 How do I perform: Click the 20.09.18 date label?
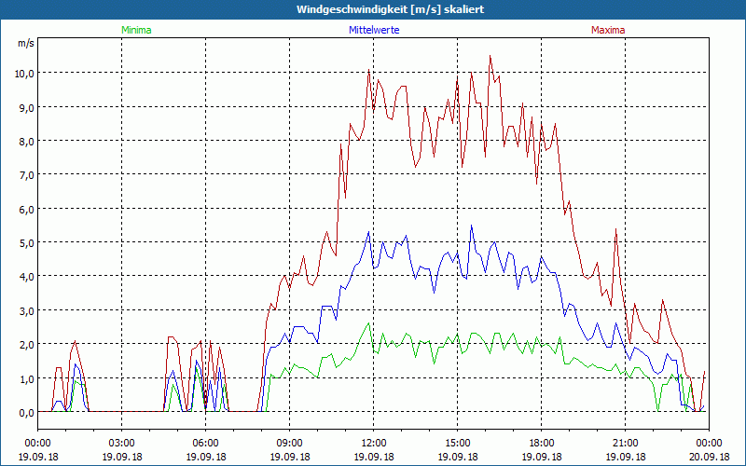(x=709, y=457)
